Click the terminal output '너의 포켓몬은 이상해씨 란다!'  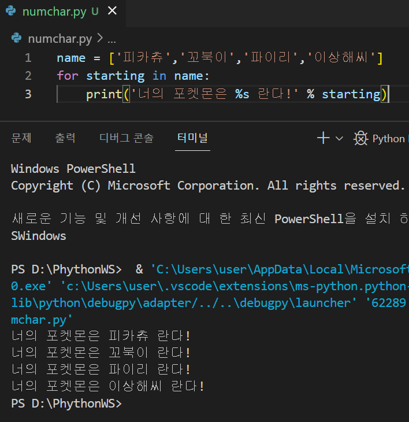click(x=108, y=386)
